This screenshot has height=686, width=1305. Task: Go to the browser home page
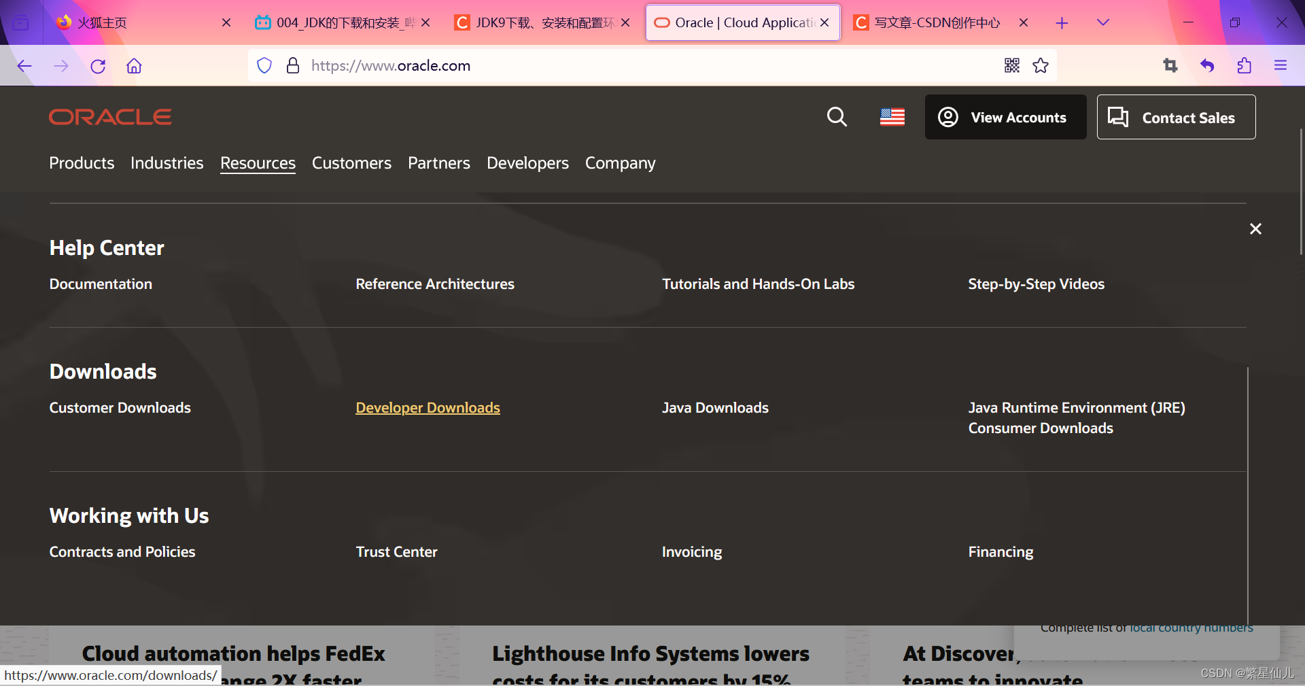pyautogui.click(x=134, y=66)
